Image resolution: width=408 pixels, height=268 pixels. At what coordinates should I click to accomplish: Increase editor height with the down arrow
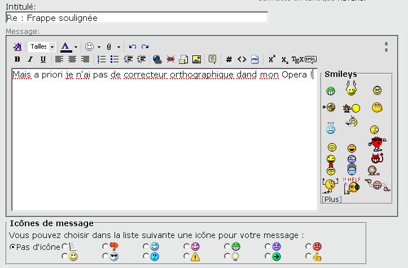pos(386,50)
